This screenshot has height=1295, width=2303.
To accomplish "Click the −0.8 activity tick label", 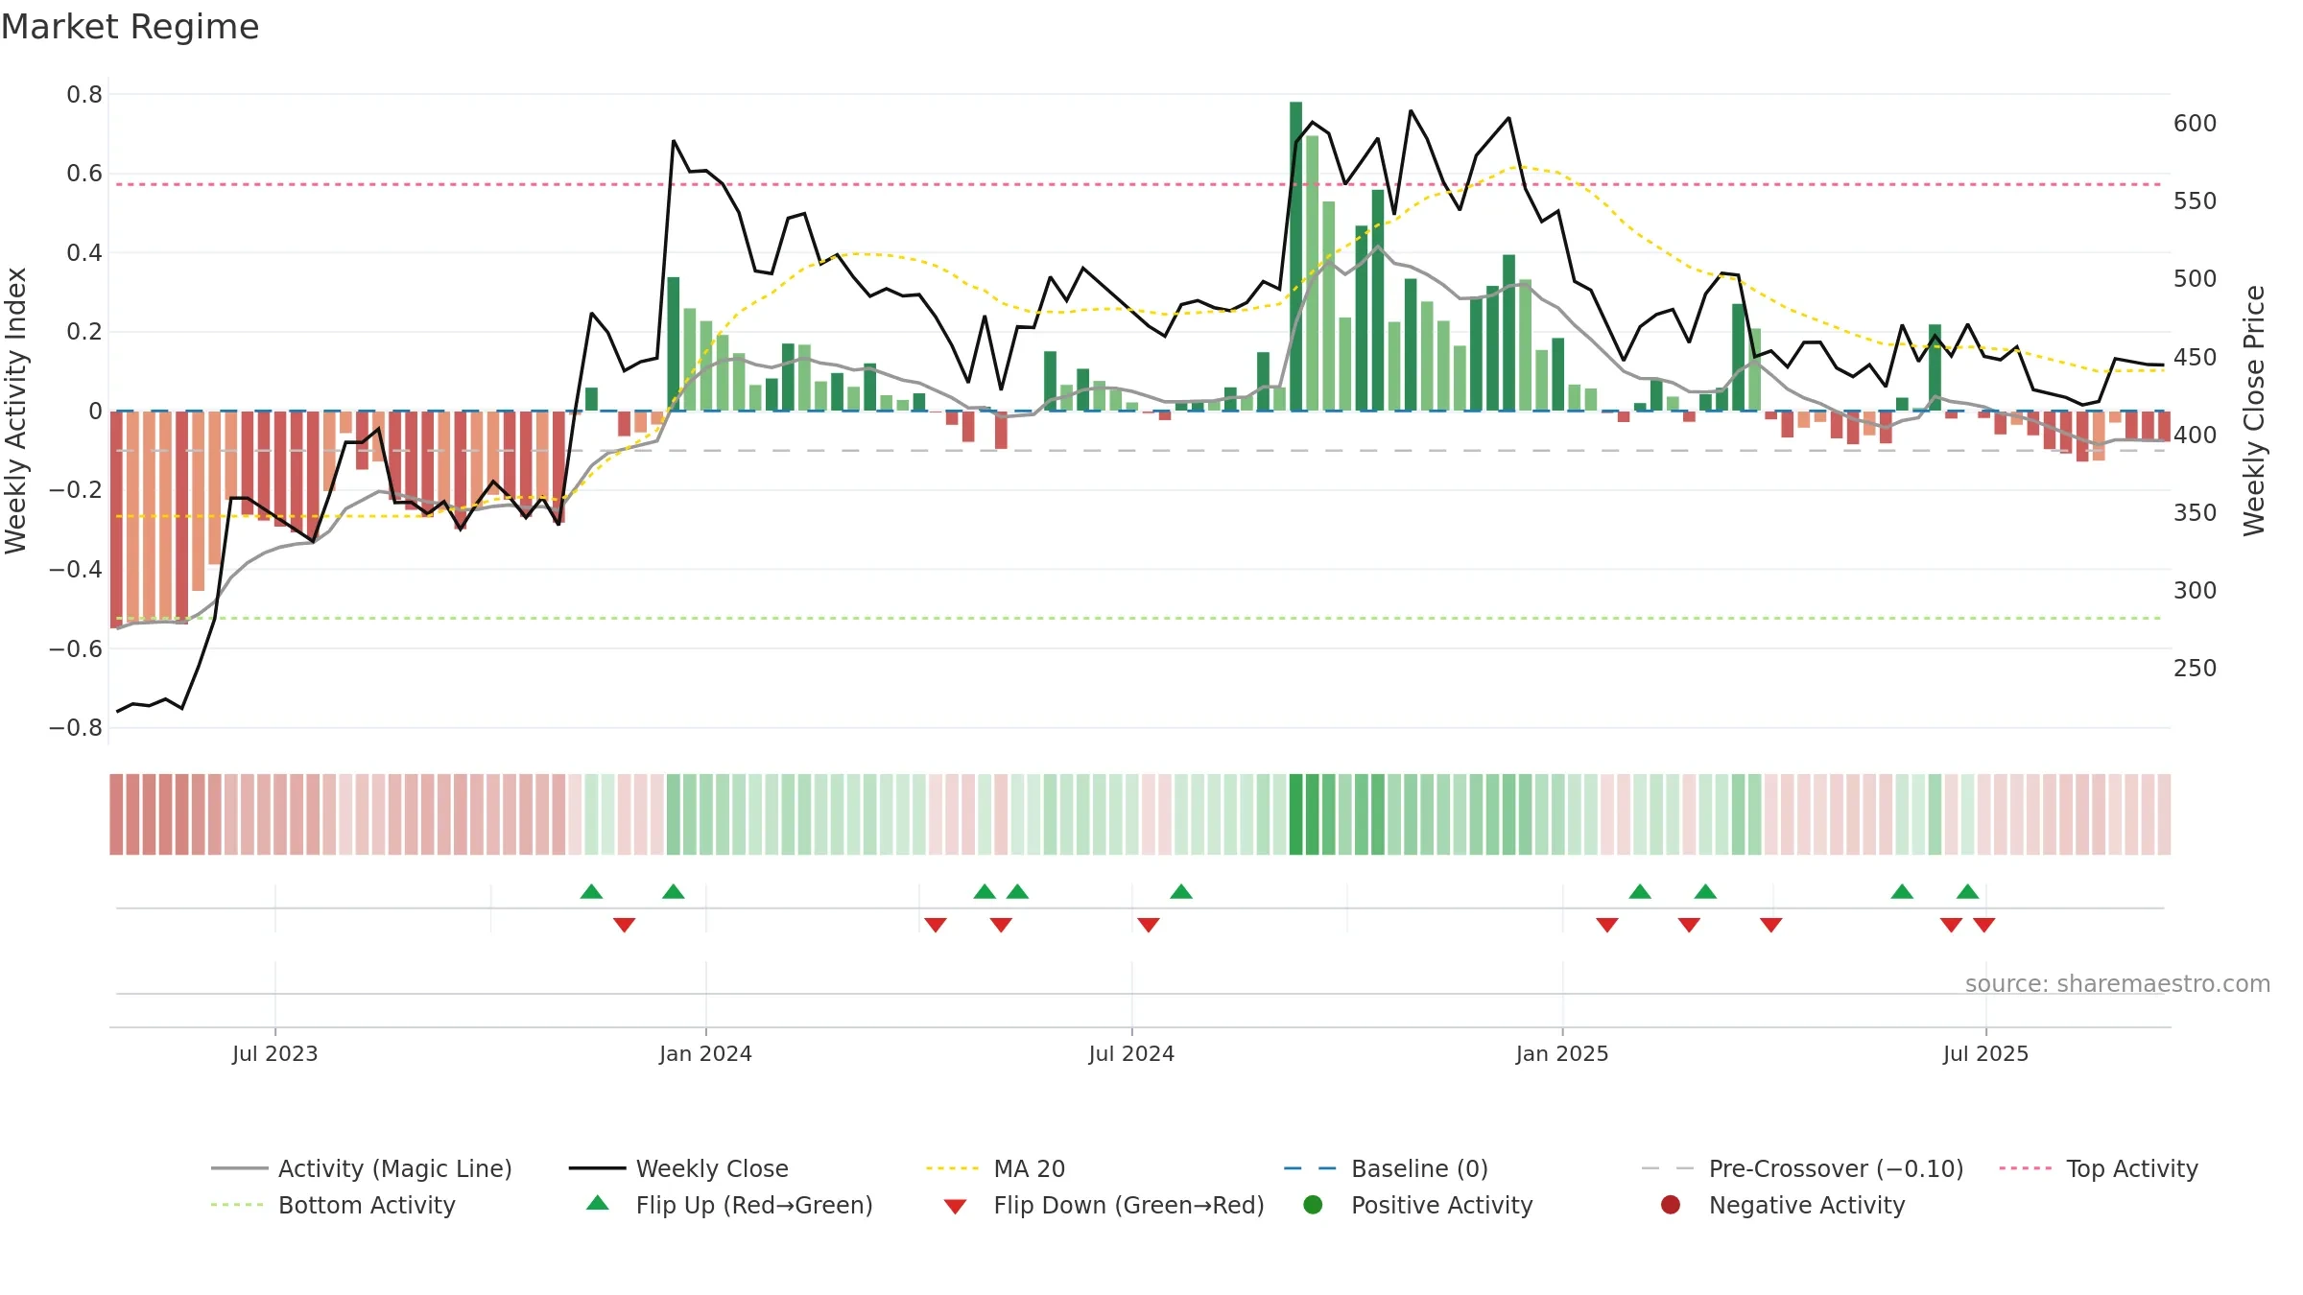I will [x=76, y=727].
